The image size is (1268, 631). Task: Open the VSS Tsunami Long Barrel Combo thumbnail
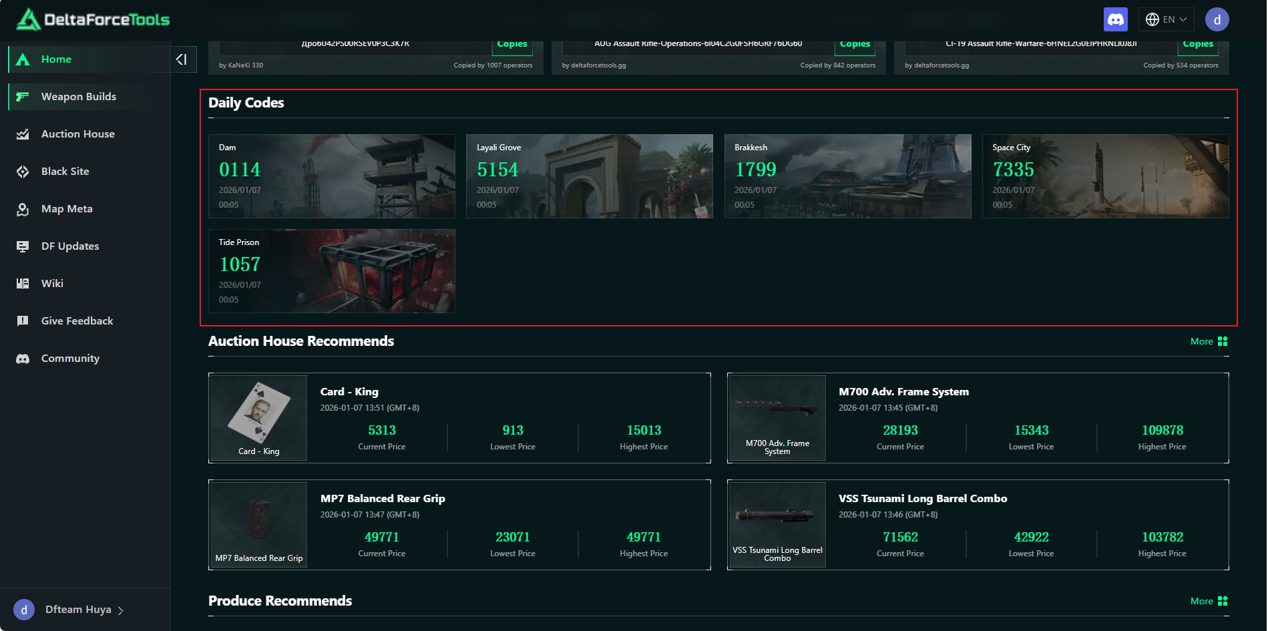pos(777,524)
